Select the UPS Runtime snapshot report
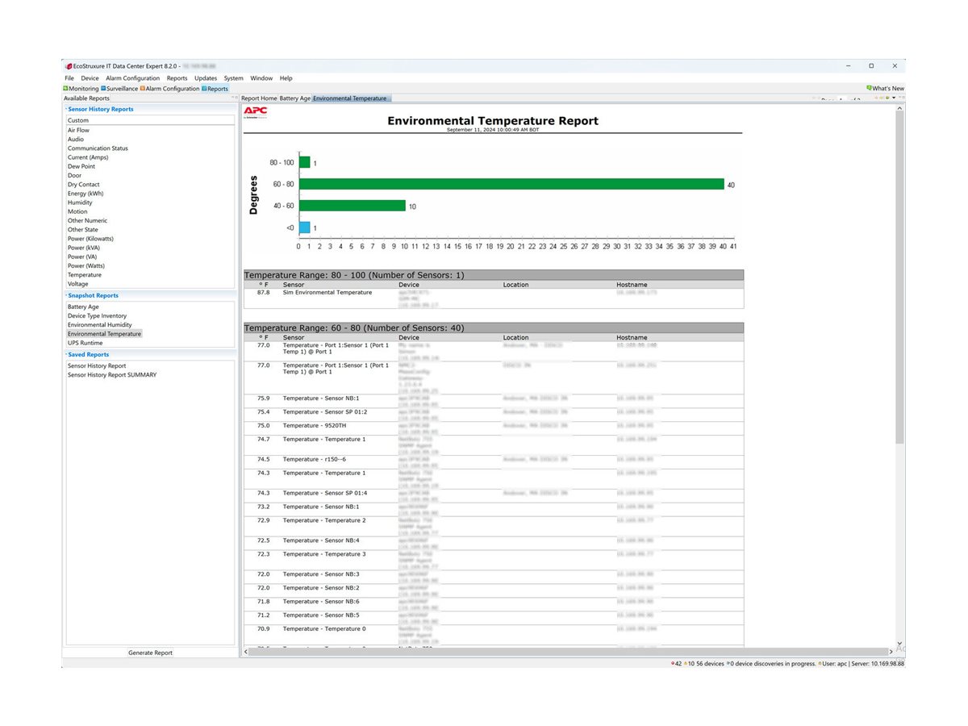 tap(84, 342)
